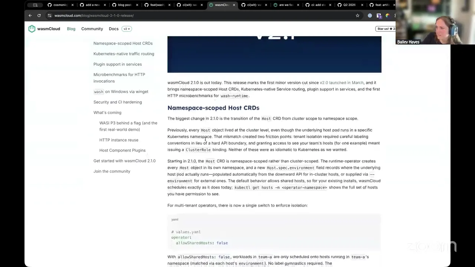
Task: Click the 'Host.spec.environment' inline code text
Action: [291, 168]
